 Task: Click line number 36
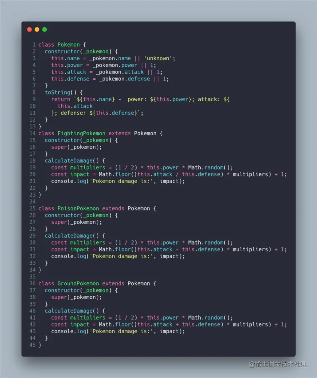32,283
